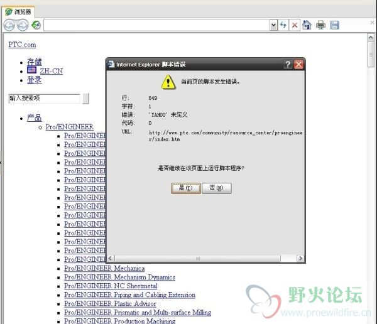Open Pro/ENGINEER Mechanica link
This screenshot has height=324, width=377.
(x=104, y=268)
